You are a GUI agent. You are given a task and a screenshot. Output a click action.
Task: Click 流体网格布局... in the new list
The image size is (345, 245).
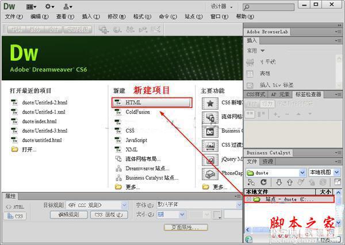point(143,159)
